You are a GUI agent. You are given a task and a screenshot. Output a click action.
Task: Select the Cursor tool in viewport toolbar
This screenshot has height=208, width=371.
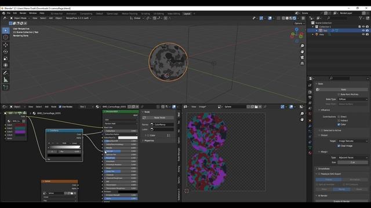click(x=6, y=37)
